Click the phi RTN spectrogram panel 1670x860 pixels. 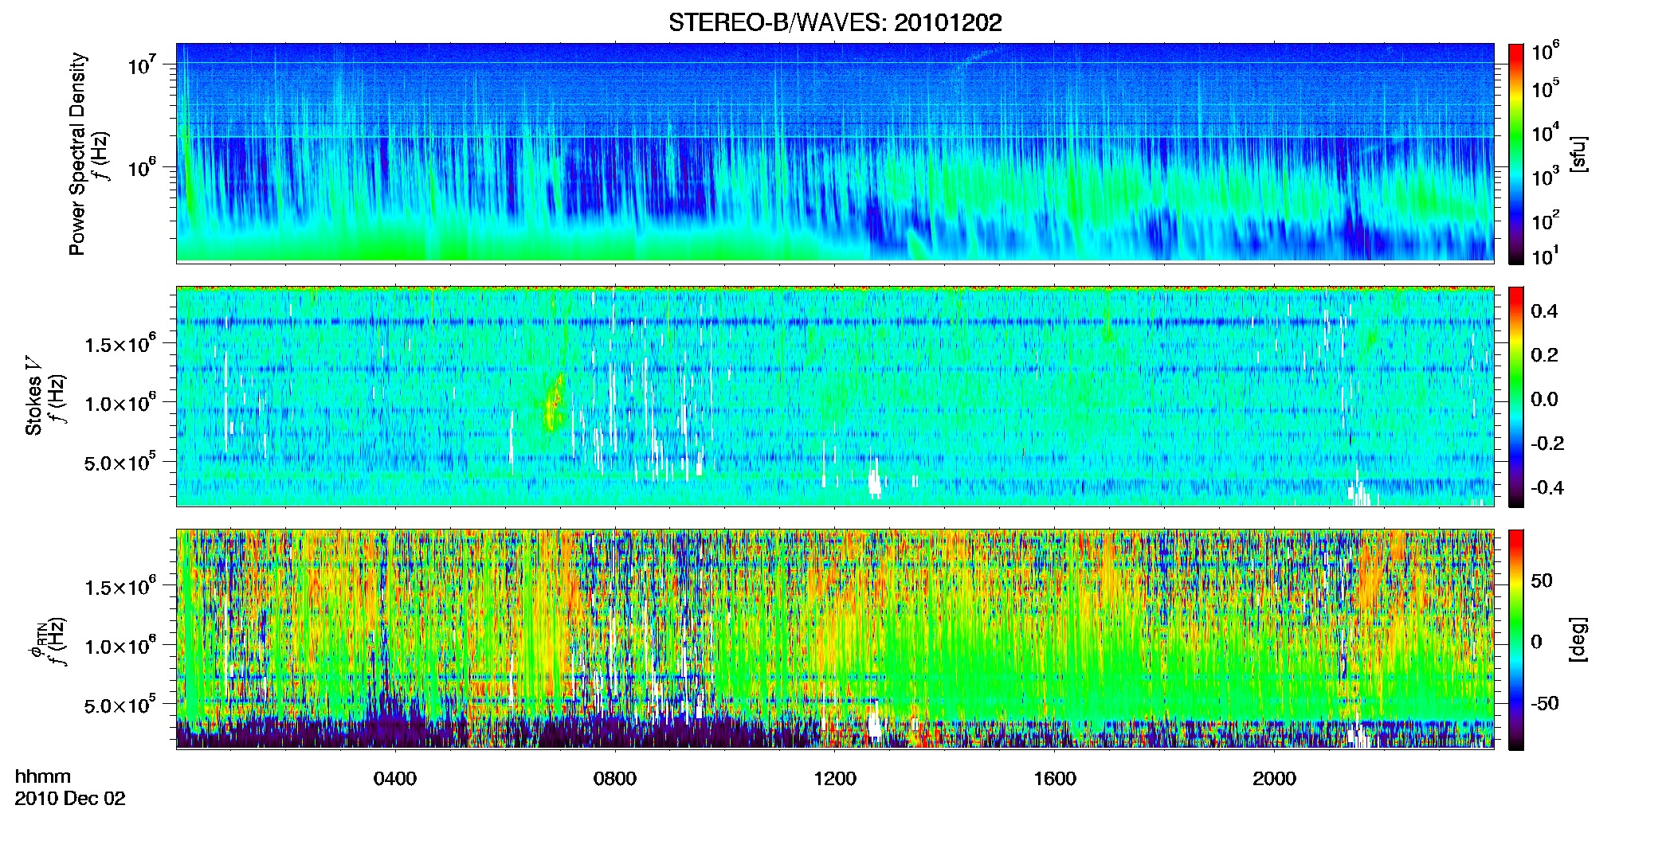835,639
